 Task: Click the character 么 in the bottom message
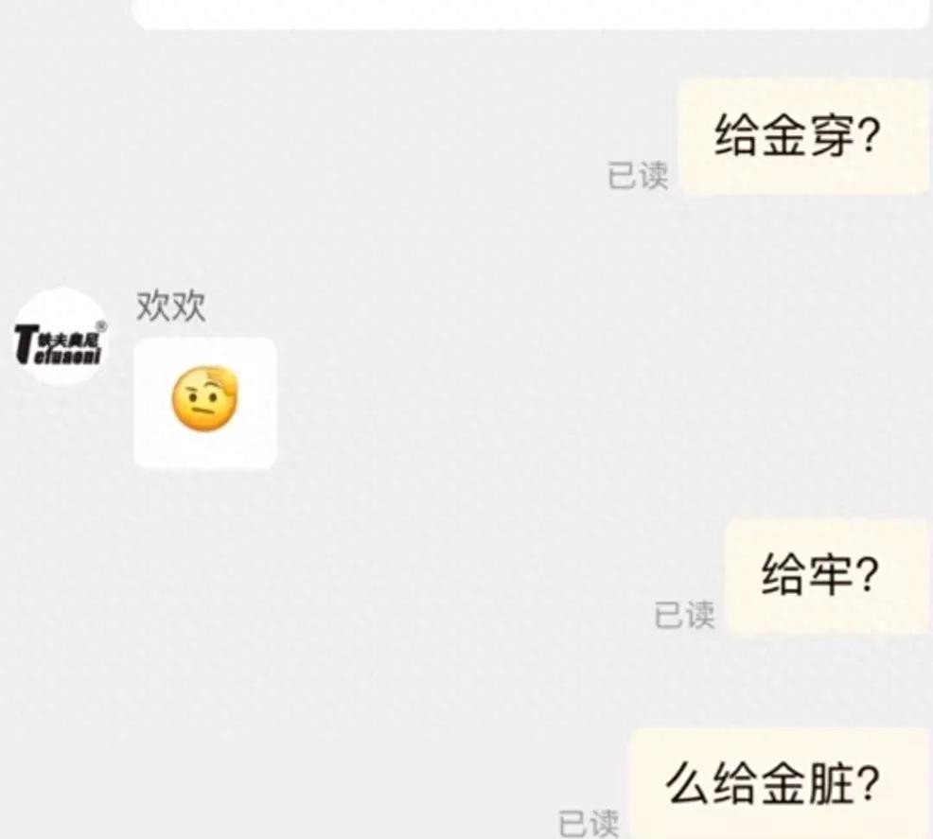point(687,784)
